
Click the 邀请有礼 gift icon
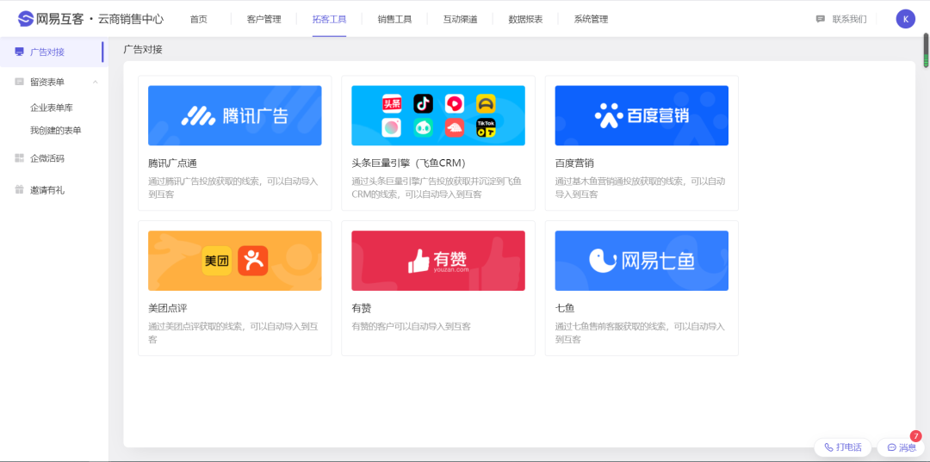(x=20, y=190)
